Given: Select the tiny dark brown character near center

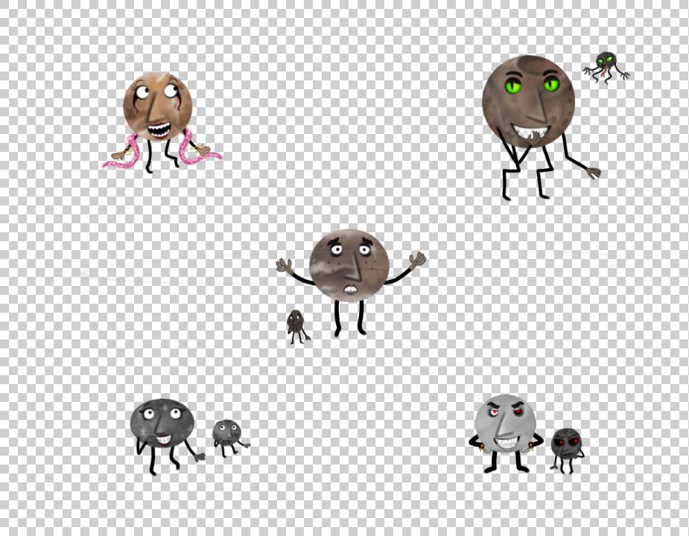Looking at the screenshot, I should 296,323.
